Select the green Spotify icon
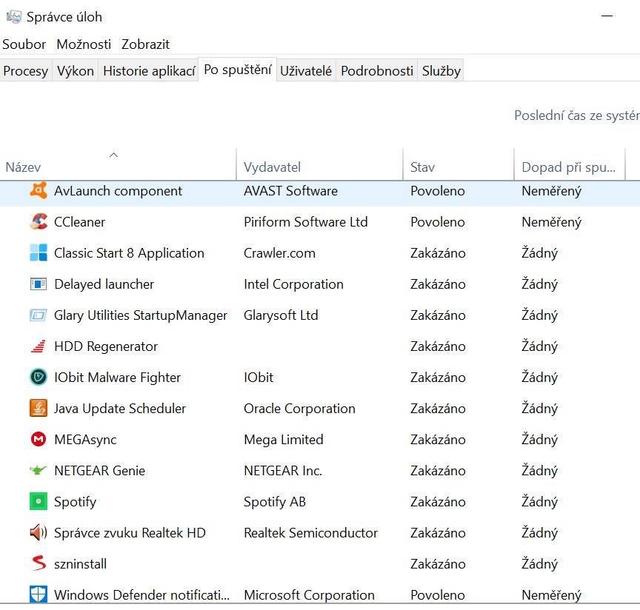 [39, 501]
